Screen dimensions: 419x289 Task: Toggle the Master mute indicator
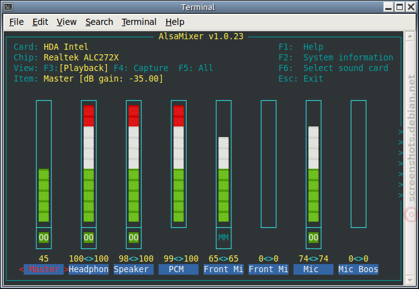tap(44, 237)
